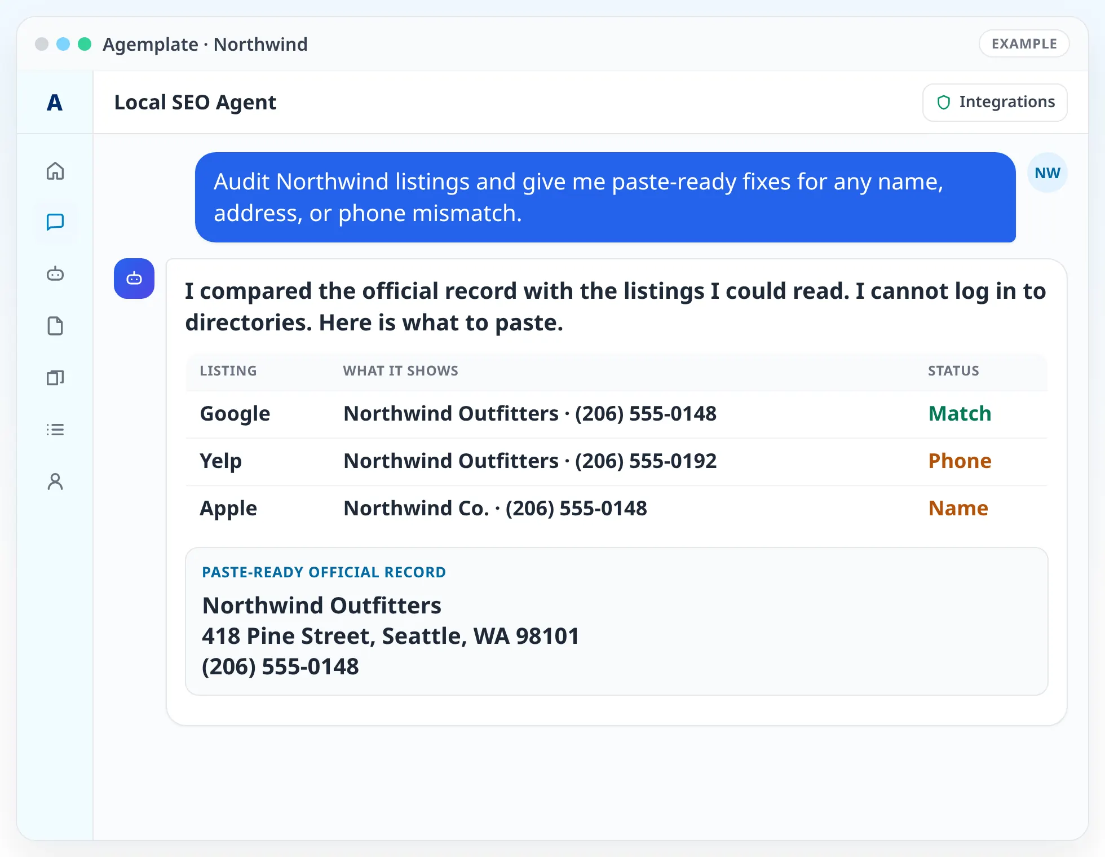This screenshot has height=857, width=1105.
Task: Click 'Northwind Outfitters · (206) 555-0148' Google cell
Action: click(530, 414)
